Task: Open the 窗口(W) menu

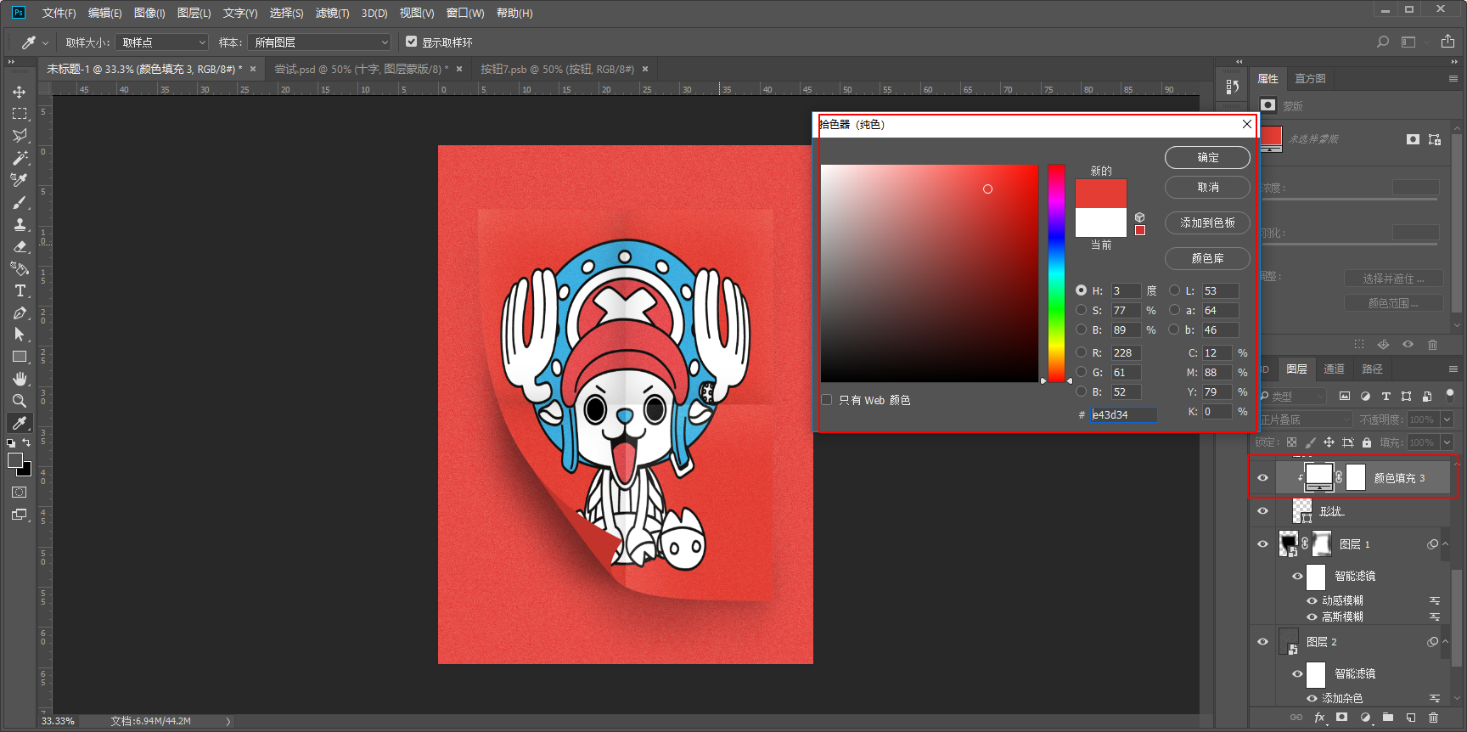Action: coord(465,13)
